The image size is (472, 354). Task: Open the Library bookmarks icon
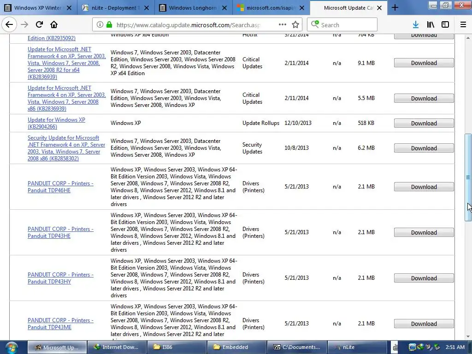click(x=431, y=25)
